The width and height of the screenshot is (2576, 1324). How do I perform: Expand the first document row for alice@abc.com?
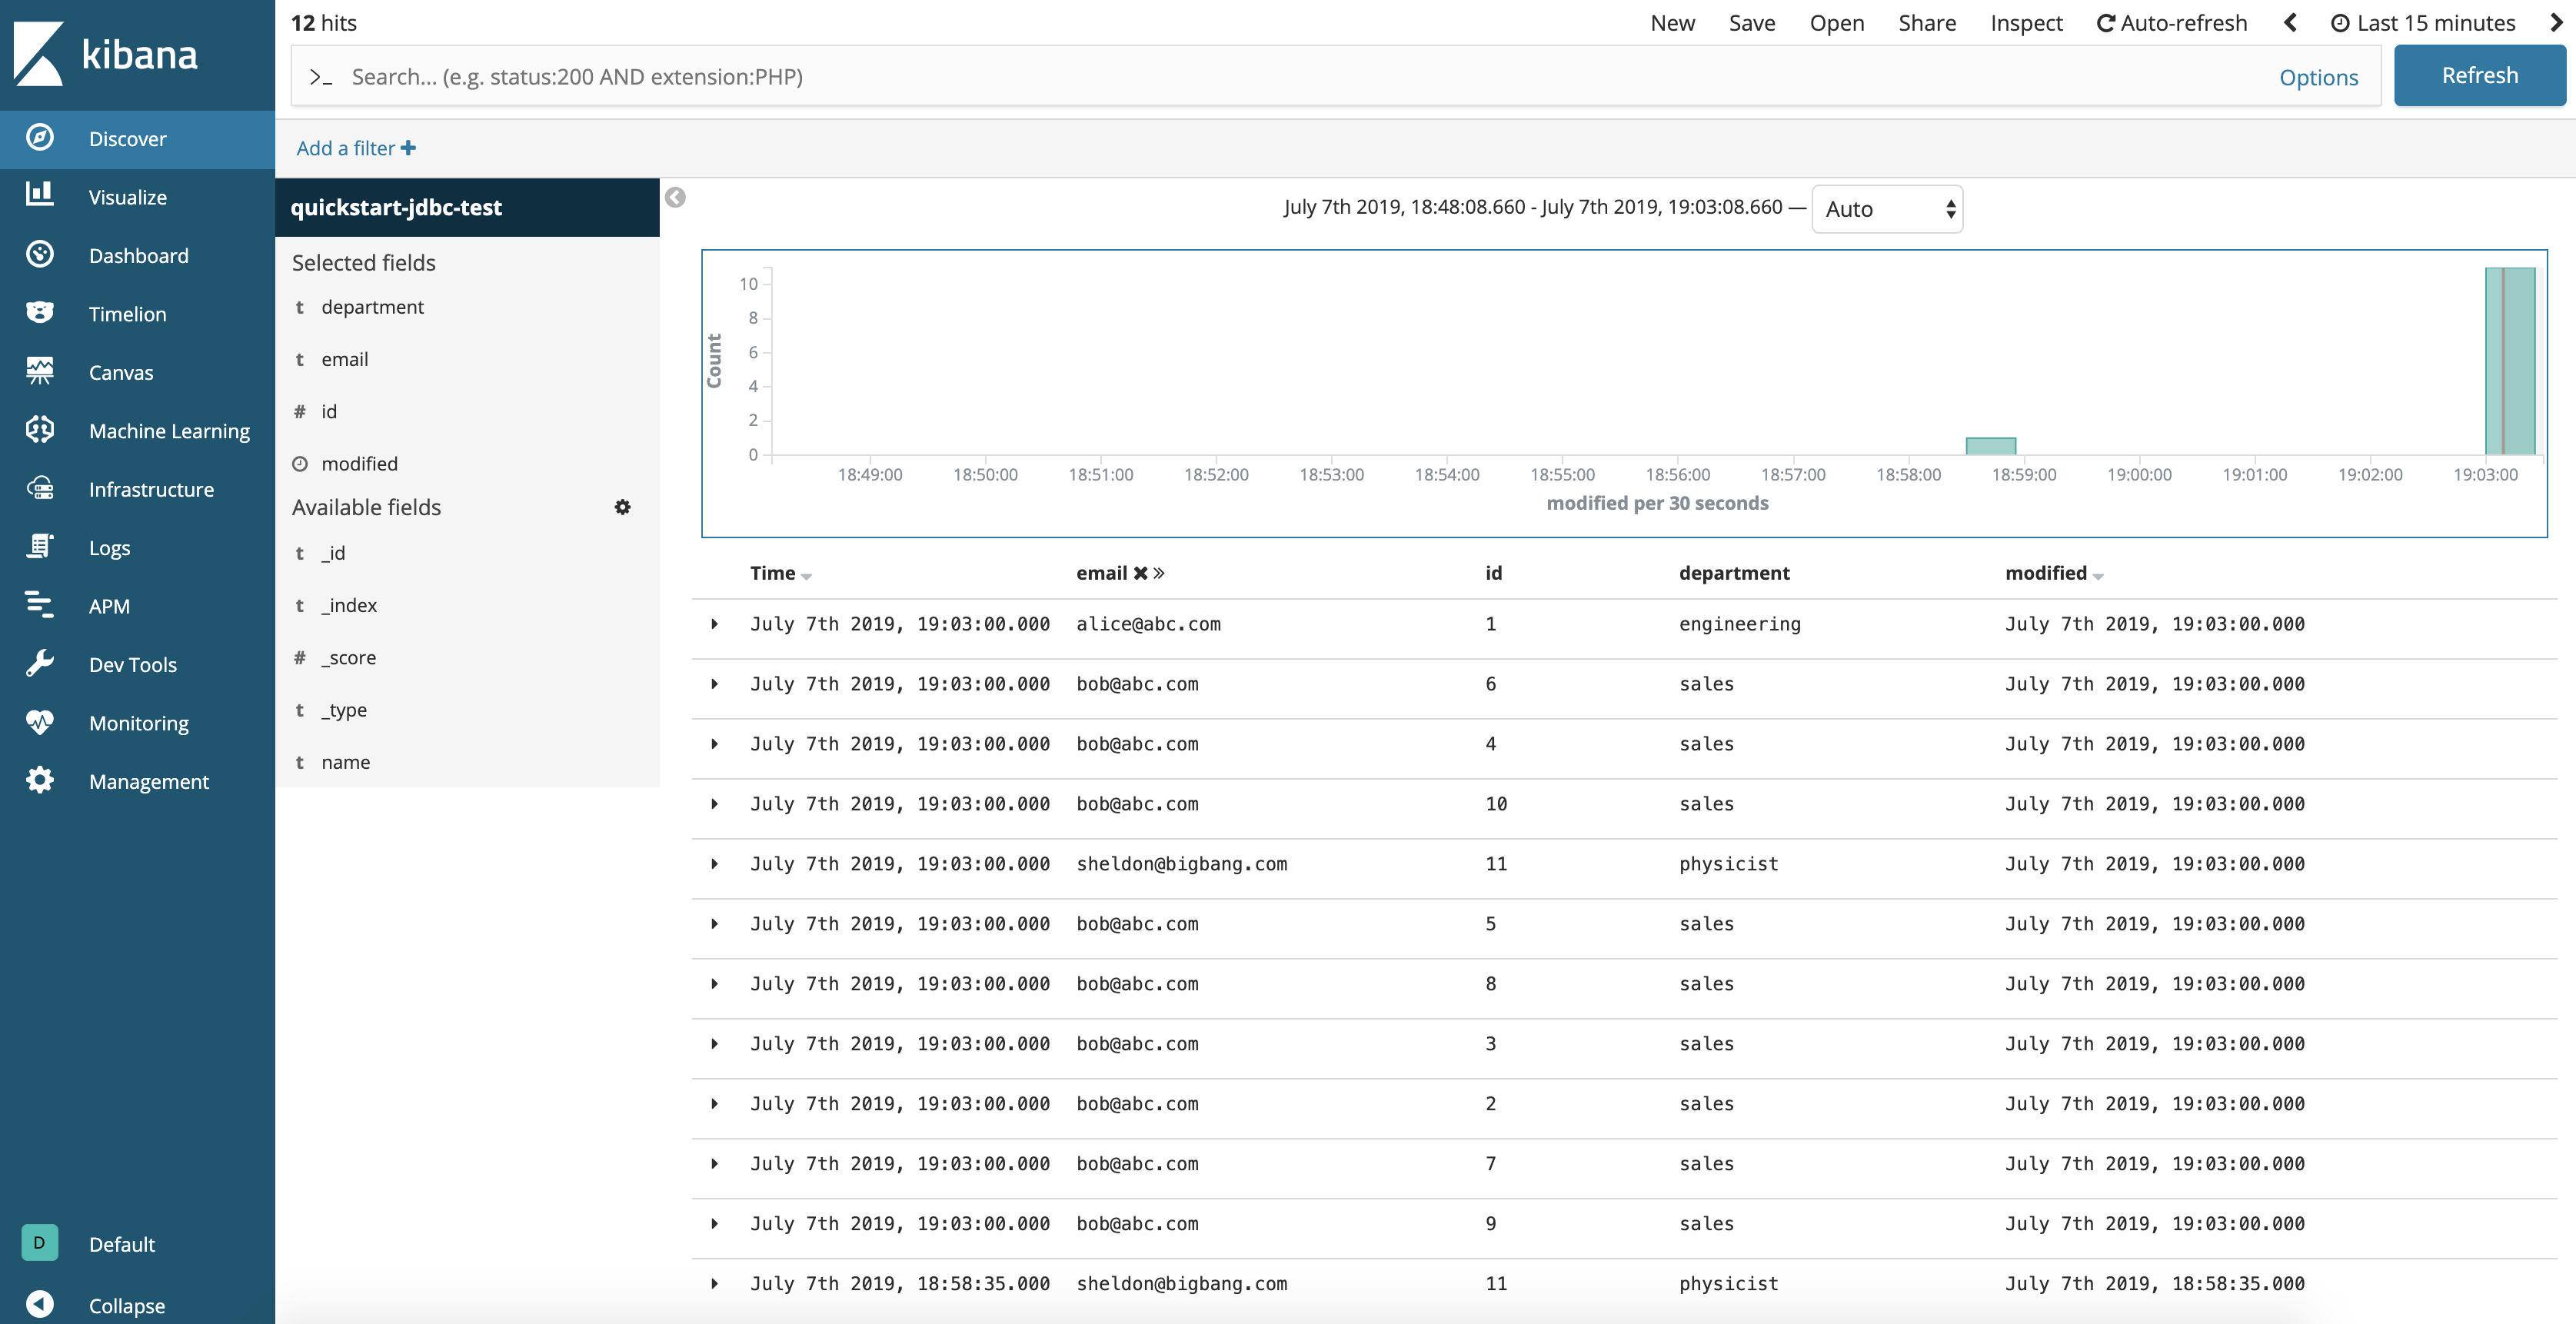pyautogui.click(x=715, y=624)
